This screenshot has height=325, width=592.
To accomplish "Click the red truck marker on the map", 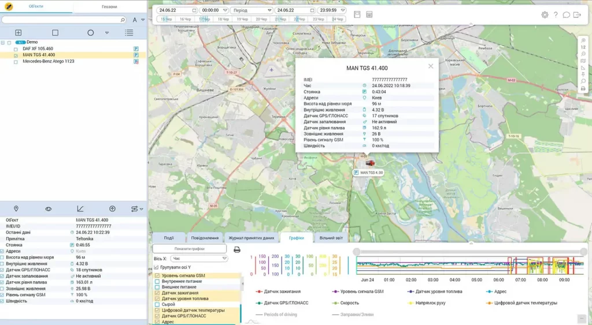I will point(370,163).
